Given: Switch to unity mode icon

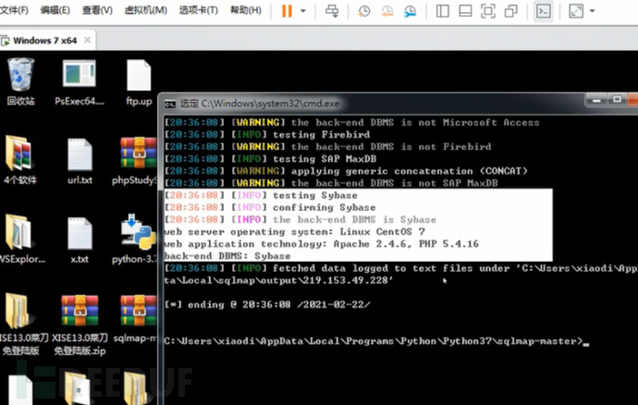Looking at the screenshot, I should tap(511, 11).
